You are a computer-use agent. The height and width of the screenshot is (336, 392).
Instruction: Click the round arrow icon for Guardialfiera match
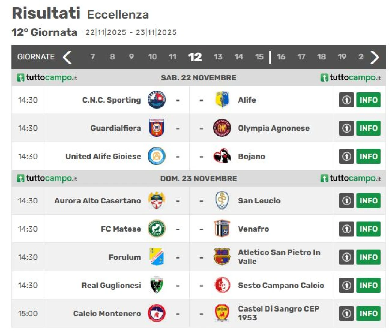tap(346, 128)
